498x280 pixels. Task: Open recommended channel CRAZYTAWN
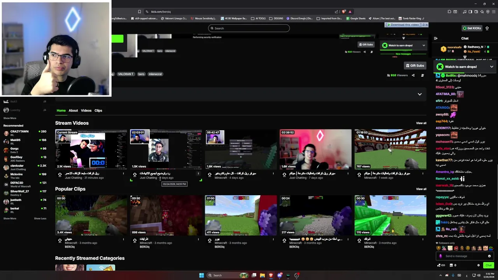(25, 133)
